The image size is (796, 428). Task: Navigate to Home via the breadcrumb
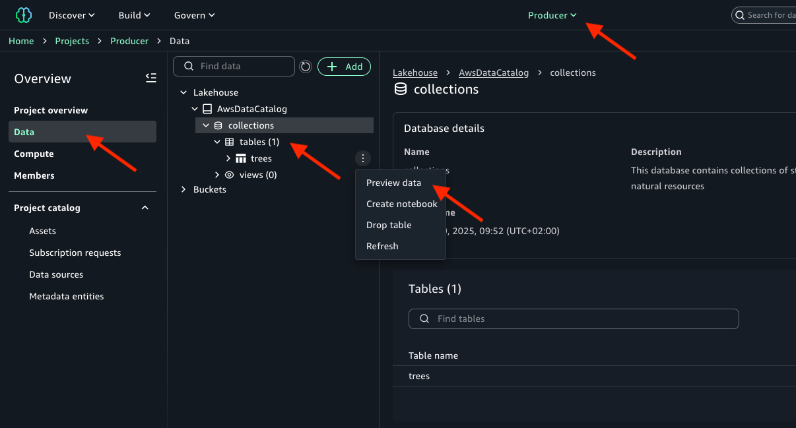(21, 40)
